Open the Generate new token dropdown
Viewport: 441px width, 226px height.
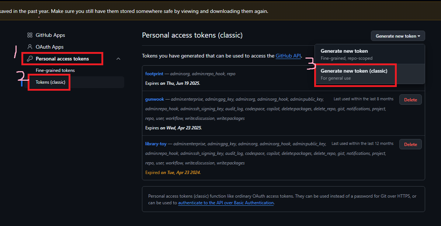(x=398, y=36)
